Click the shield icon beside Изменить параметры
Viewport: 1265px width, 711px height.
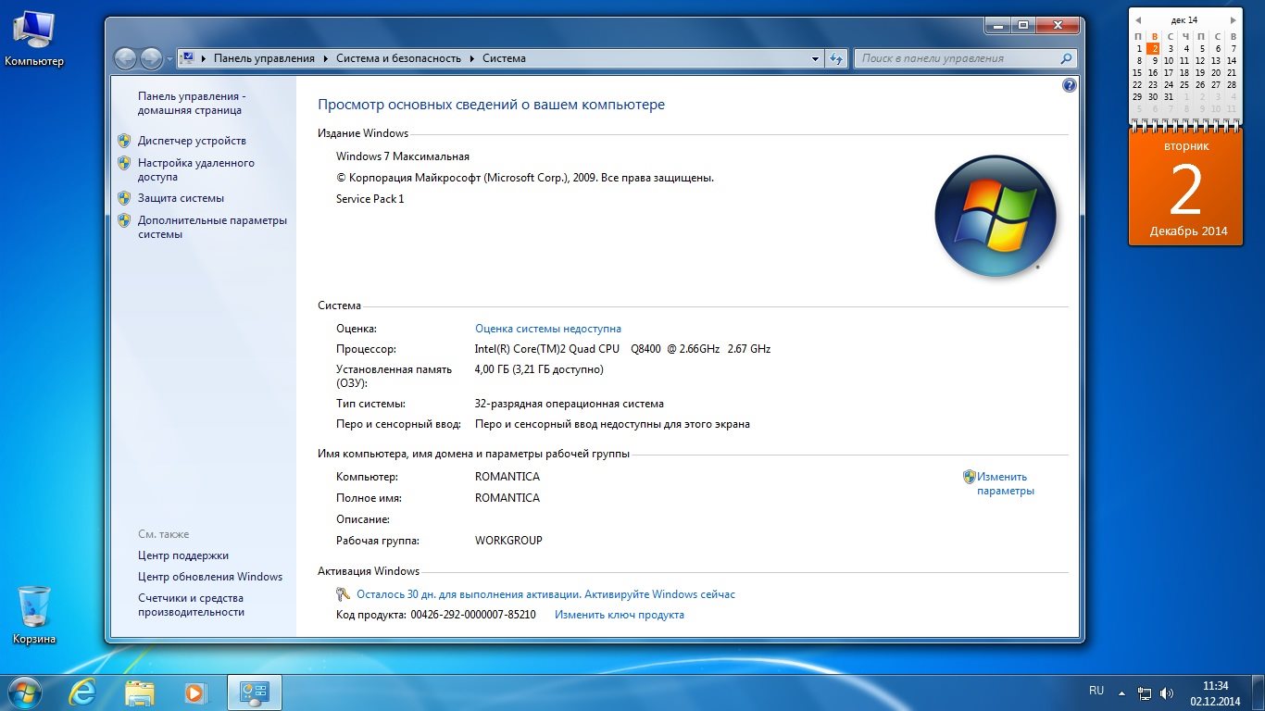coord(970,477)
